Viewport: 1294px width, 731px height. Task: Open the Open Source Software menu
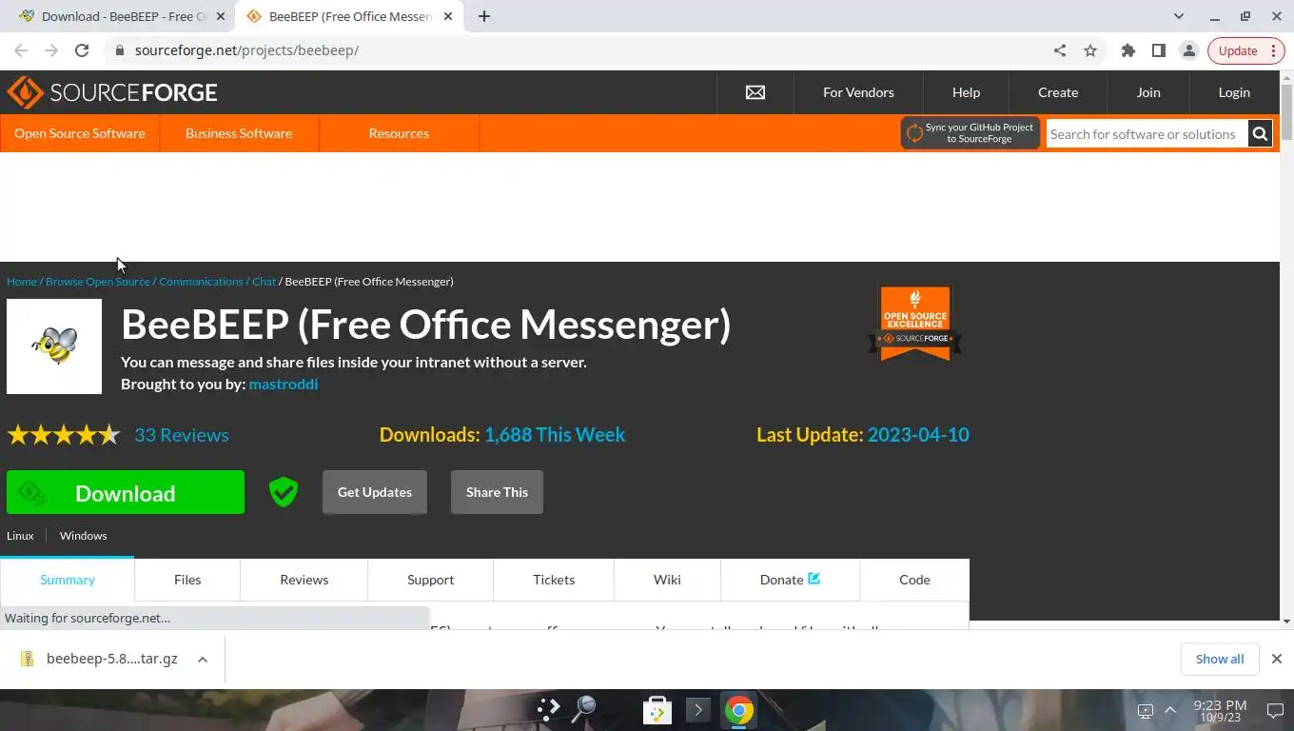pyautogui.click(x=80, y=133)
